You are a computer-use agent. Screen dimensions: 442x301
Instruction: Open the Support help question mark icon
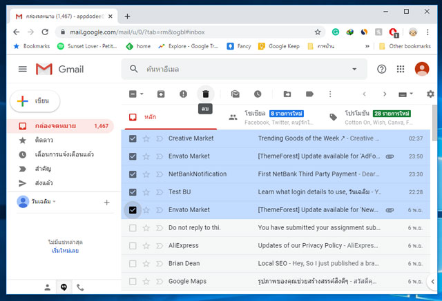click(381, 69)
